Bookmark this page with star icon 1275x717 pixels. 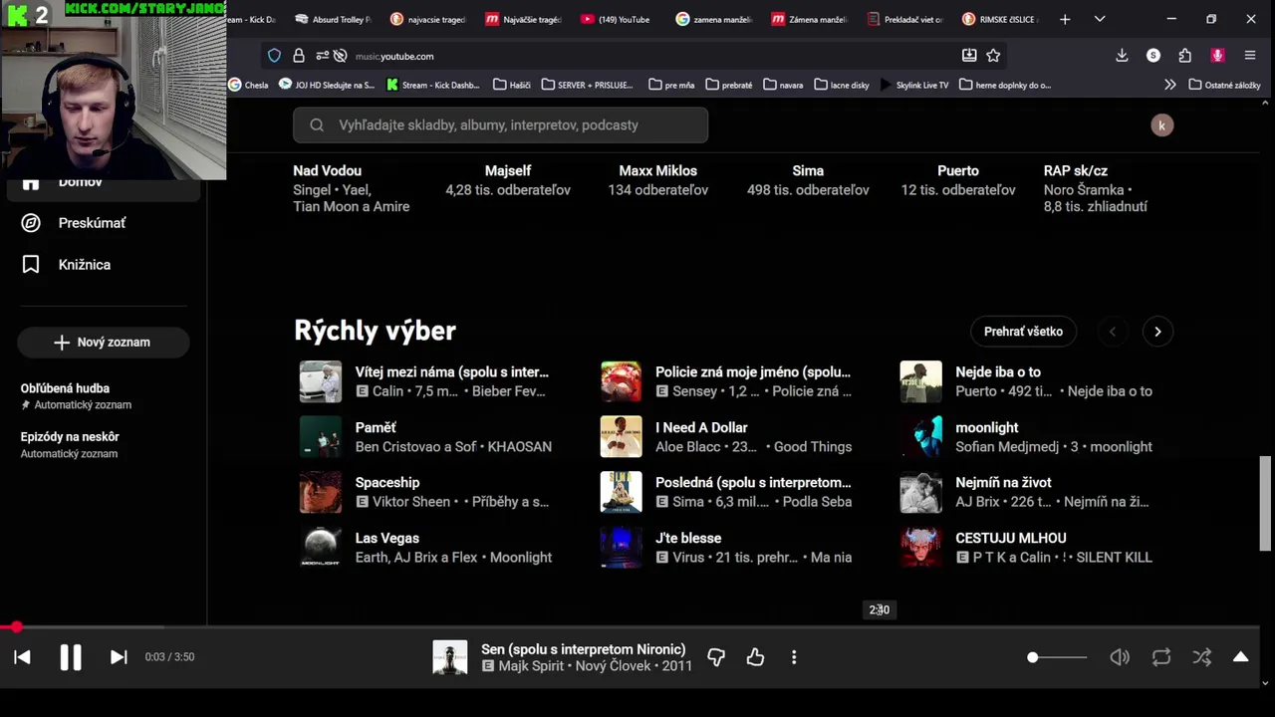[993, 56]
